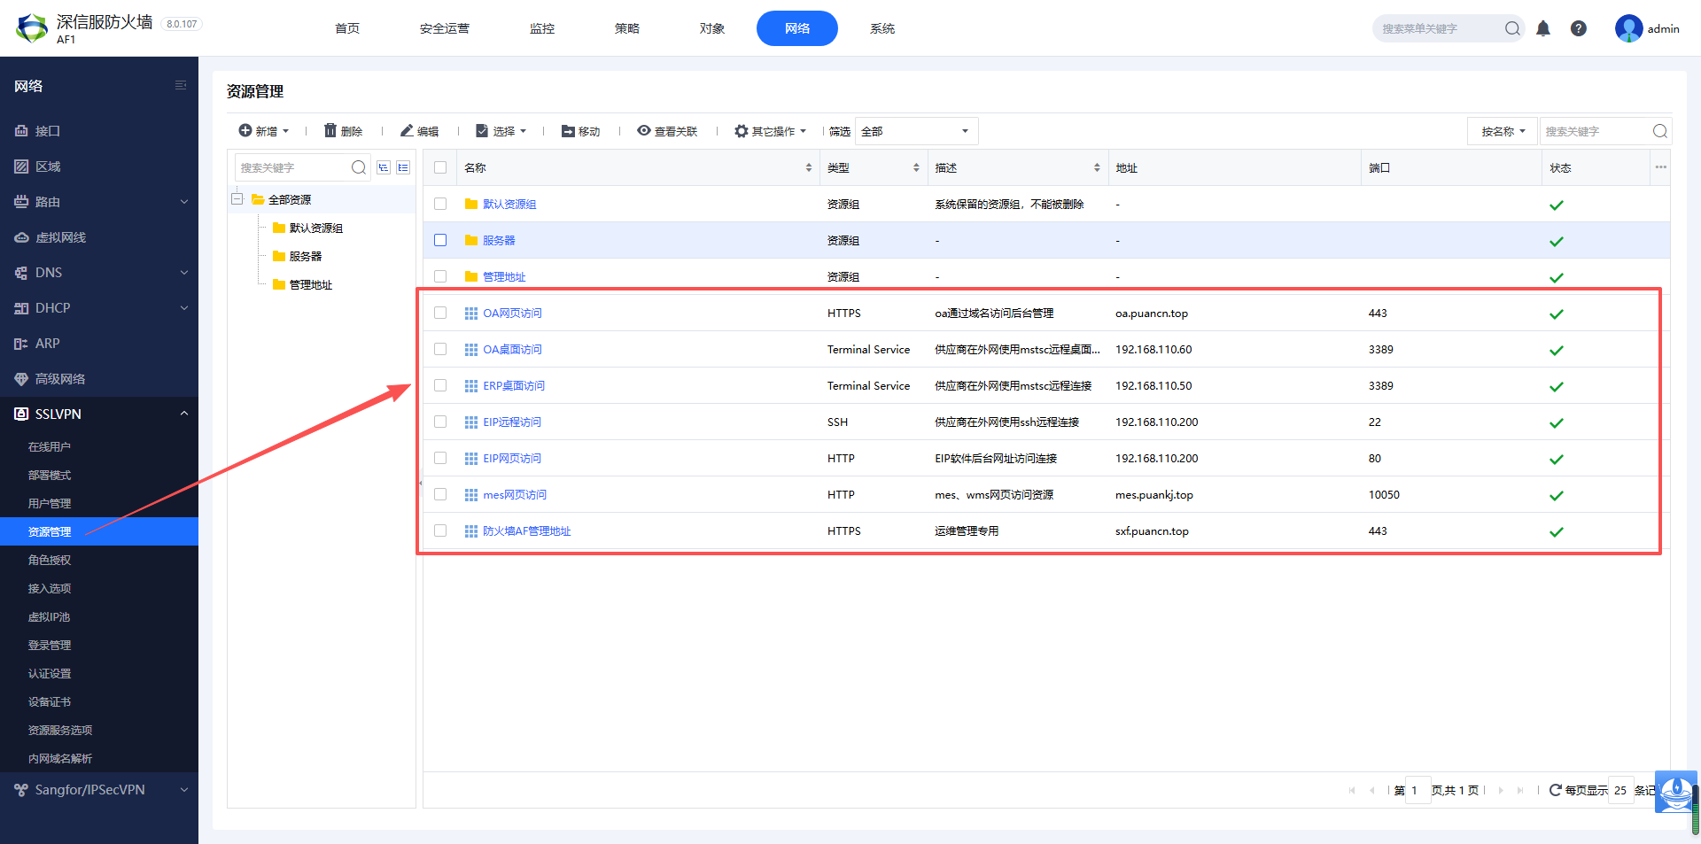Click the magnifier in menu keyword search

click(1512, 28)
